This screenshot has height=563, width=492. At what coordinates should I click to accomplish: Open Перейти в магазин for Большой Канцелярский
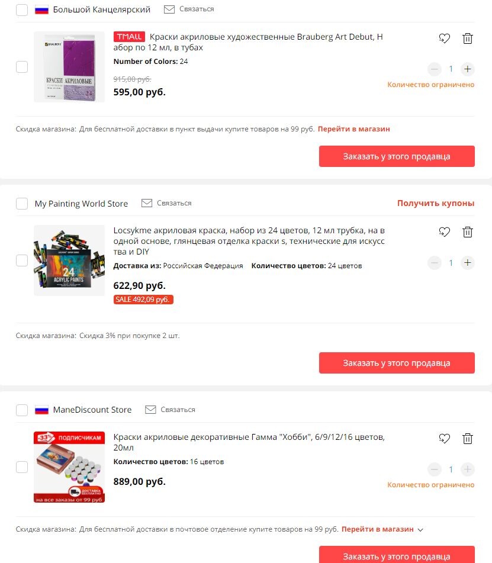pos(353,129)
